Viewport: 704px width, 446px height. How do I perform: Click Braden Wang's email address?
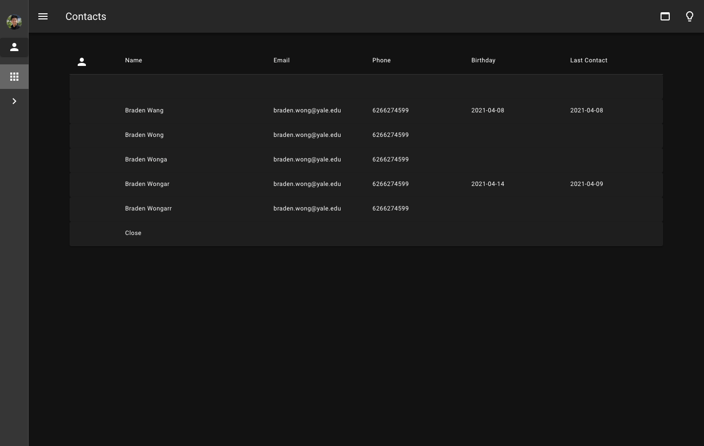tap(307, 110)
